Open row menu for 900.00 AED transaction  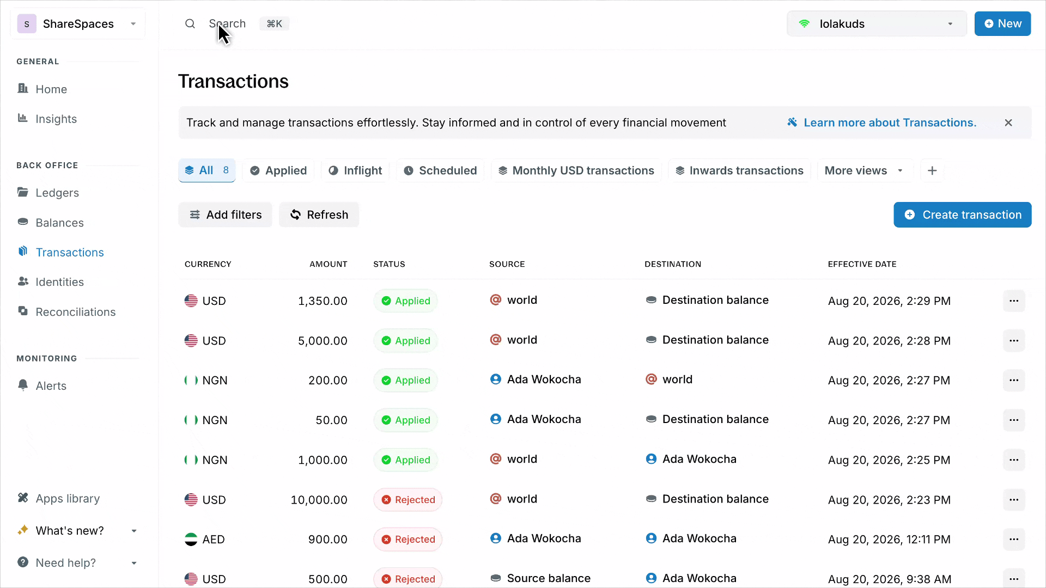(x=1014, y=540)
